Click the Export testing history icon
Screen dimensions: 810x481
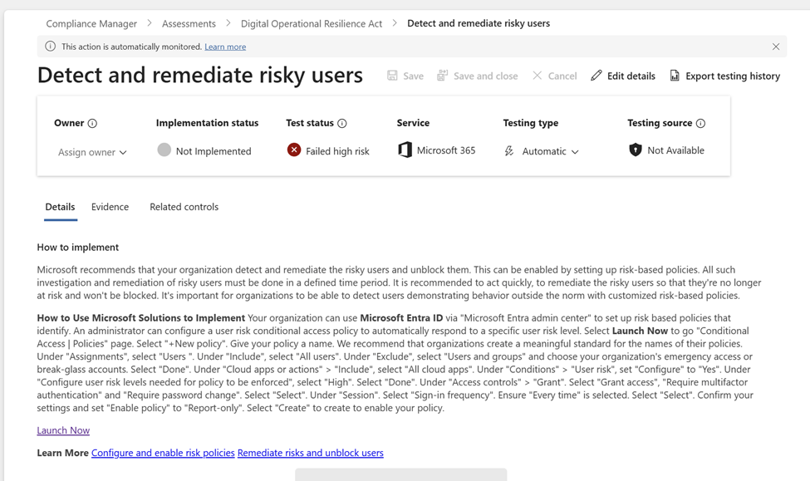(x=675, y=76)
